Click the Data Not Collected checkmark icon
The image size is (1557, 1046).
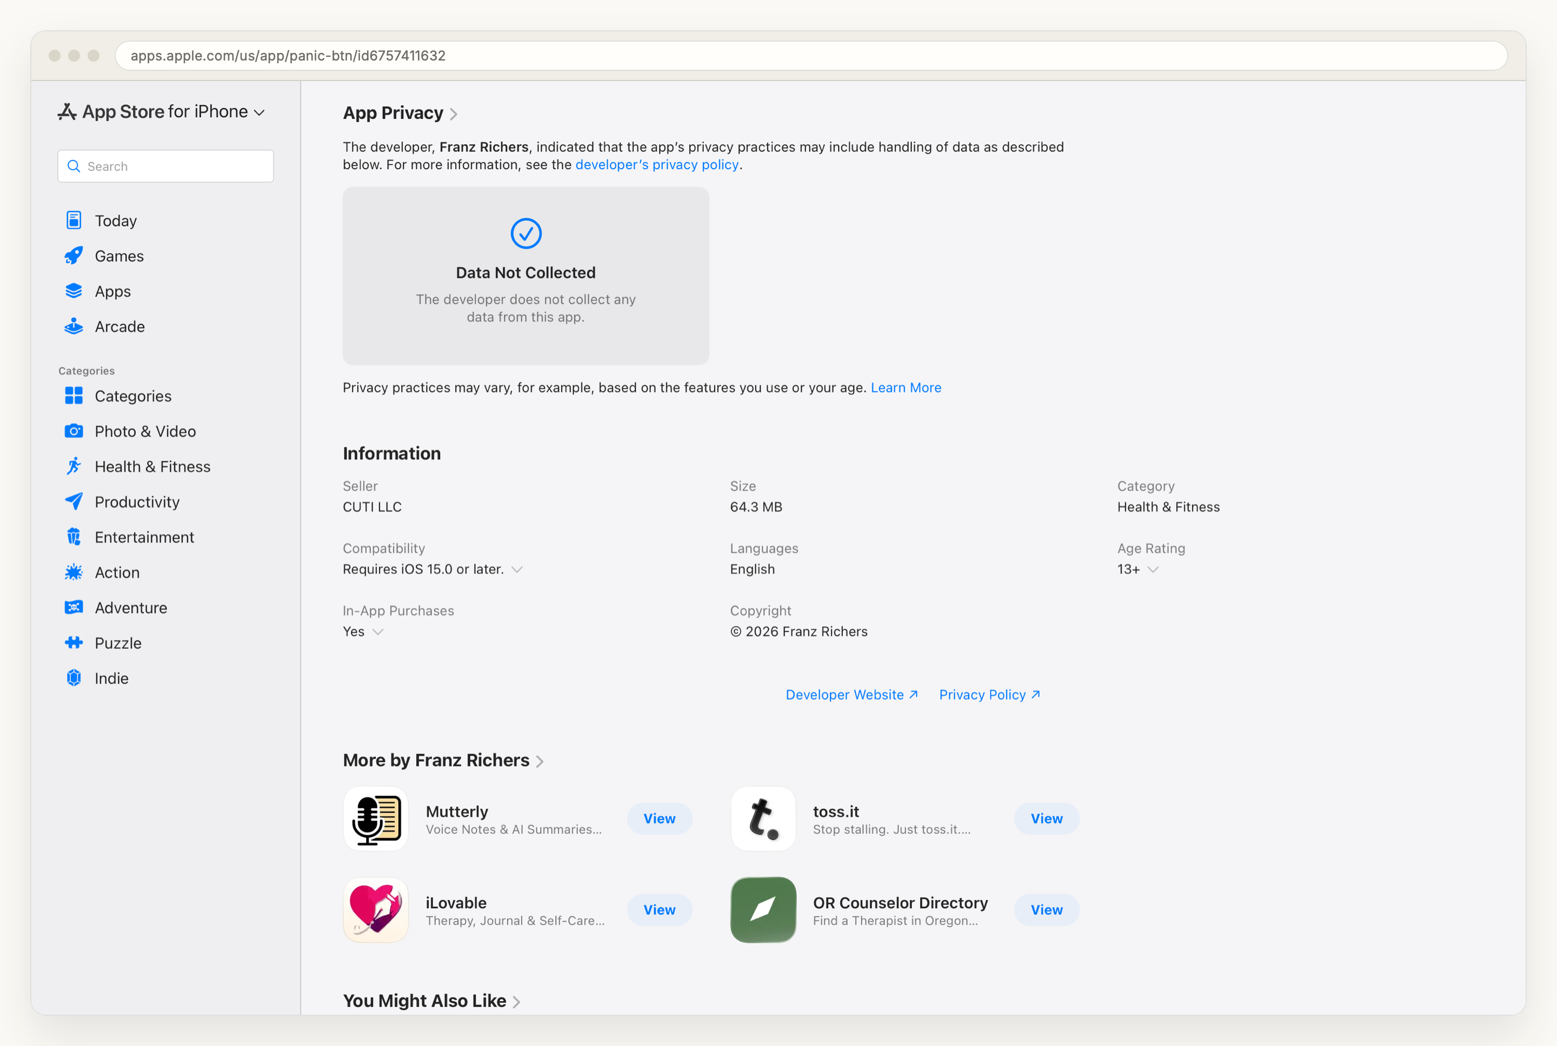click(526, 233)
